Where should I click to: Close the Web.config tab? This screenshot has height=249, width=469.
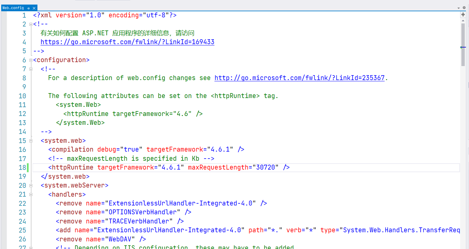click(34, 8)
